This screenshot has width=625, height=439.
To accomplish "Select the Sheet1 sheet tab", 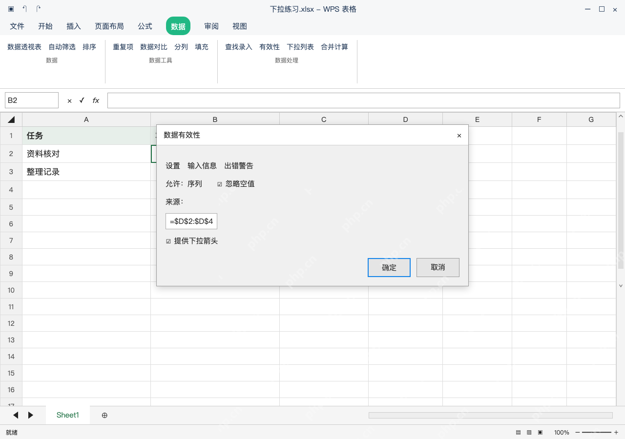I will coord(67,415).
